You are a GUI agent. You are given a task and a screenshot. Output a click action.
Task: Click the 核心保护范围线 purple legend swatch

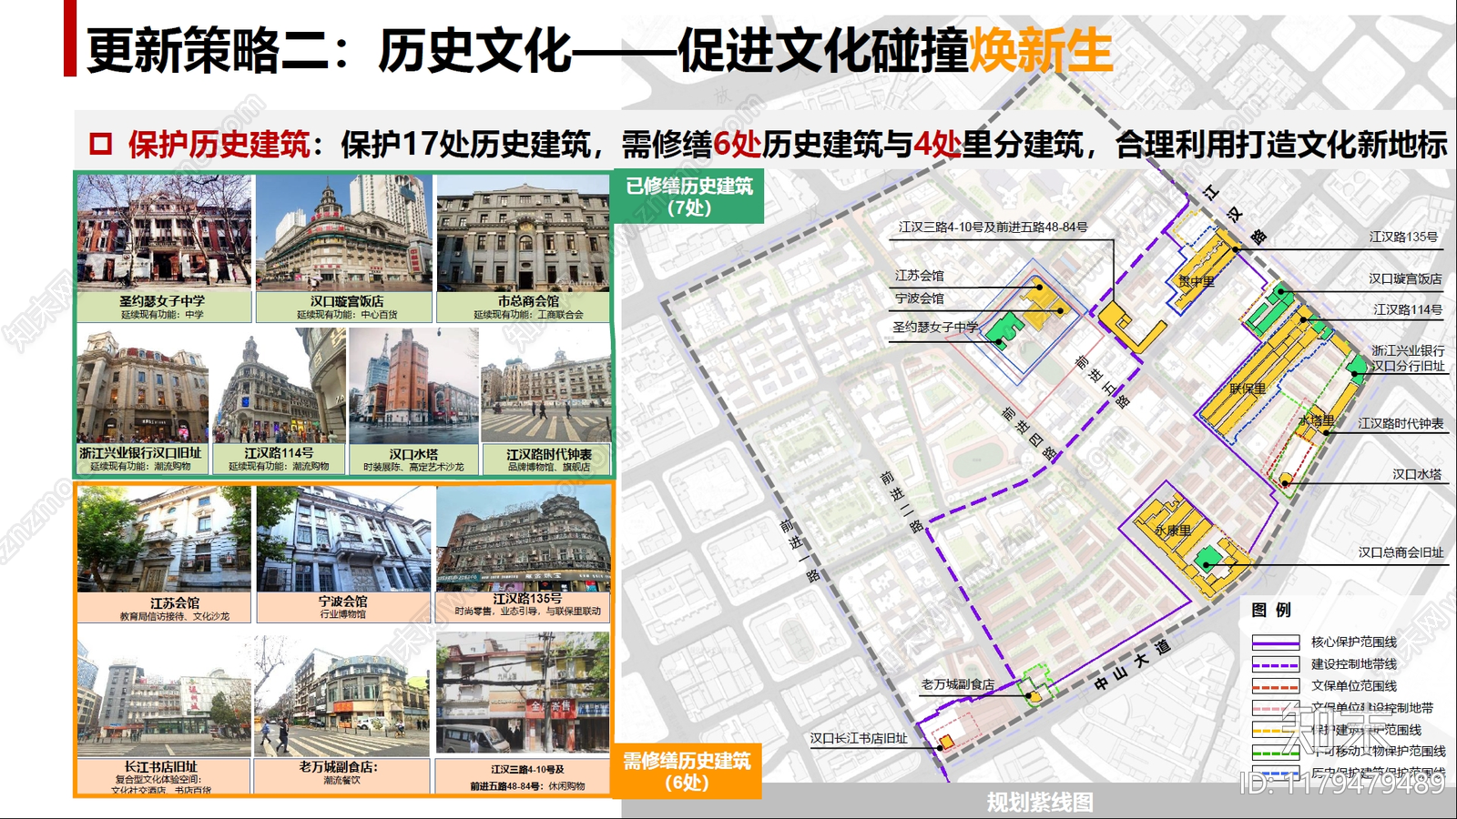tap(1275, 642)
